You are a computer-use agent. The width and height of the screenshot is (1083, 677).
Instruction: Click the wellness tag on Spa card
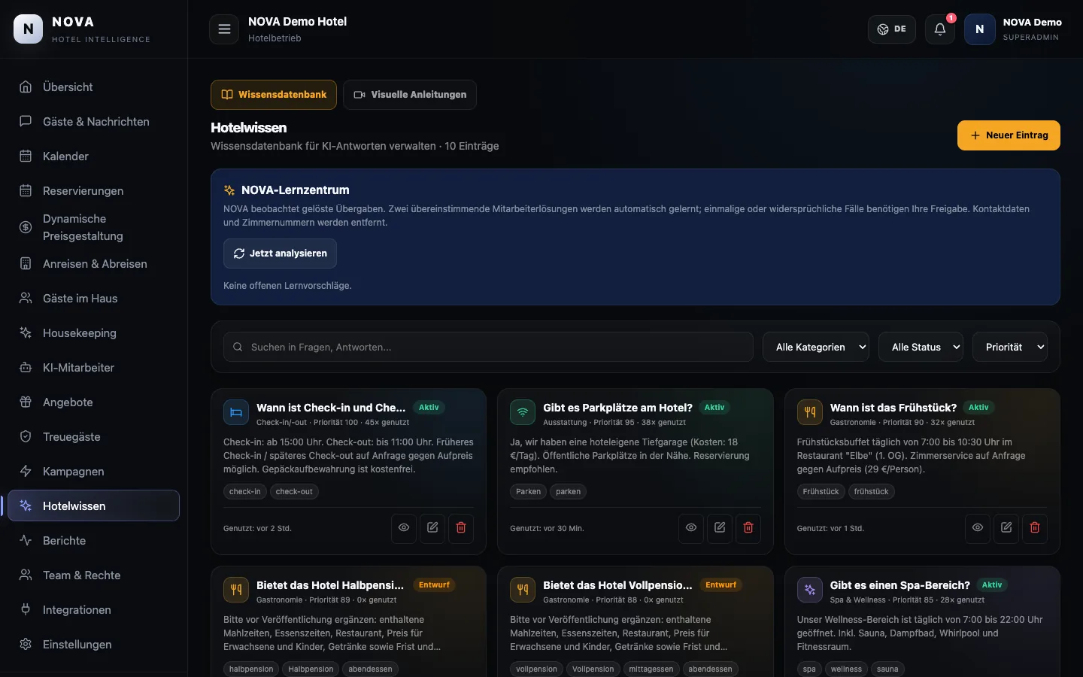[x=846, y=669]
